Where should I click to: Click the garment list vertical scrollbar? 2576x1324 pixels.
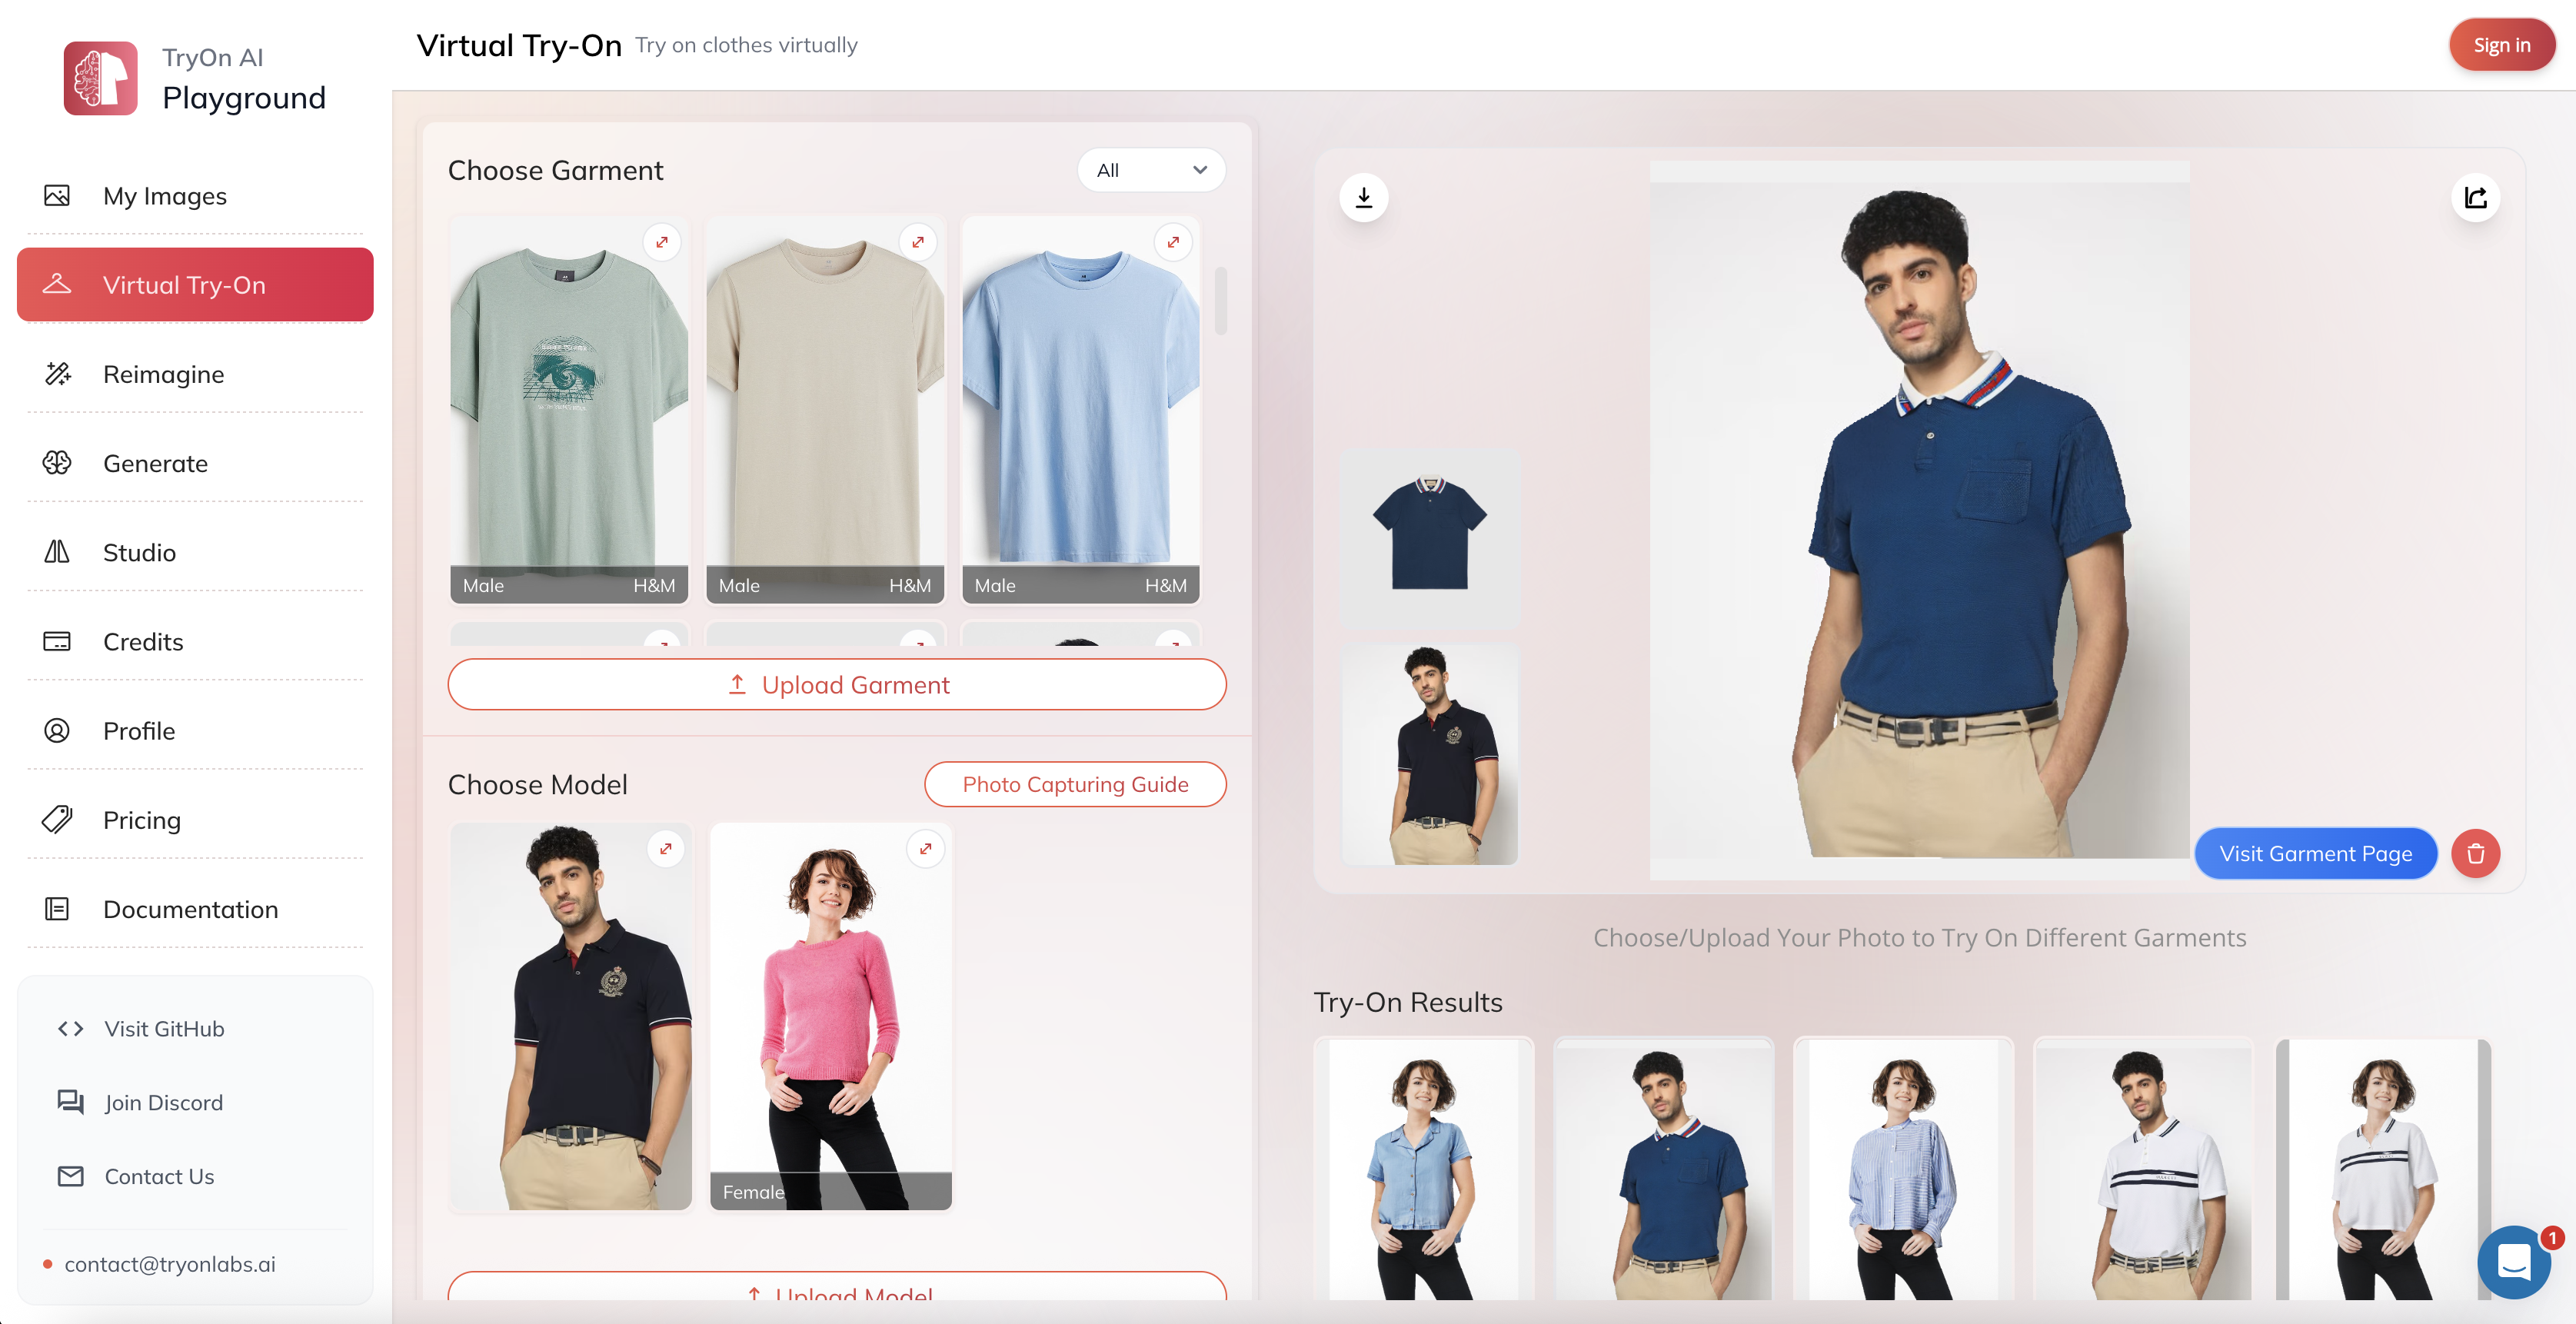pos(1221,301)
